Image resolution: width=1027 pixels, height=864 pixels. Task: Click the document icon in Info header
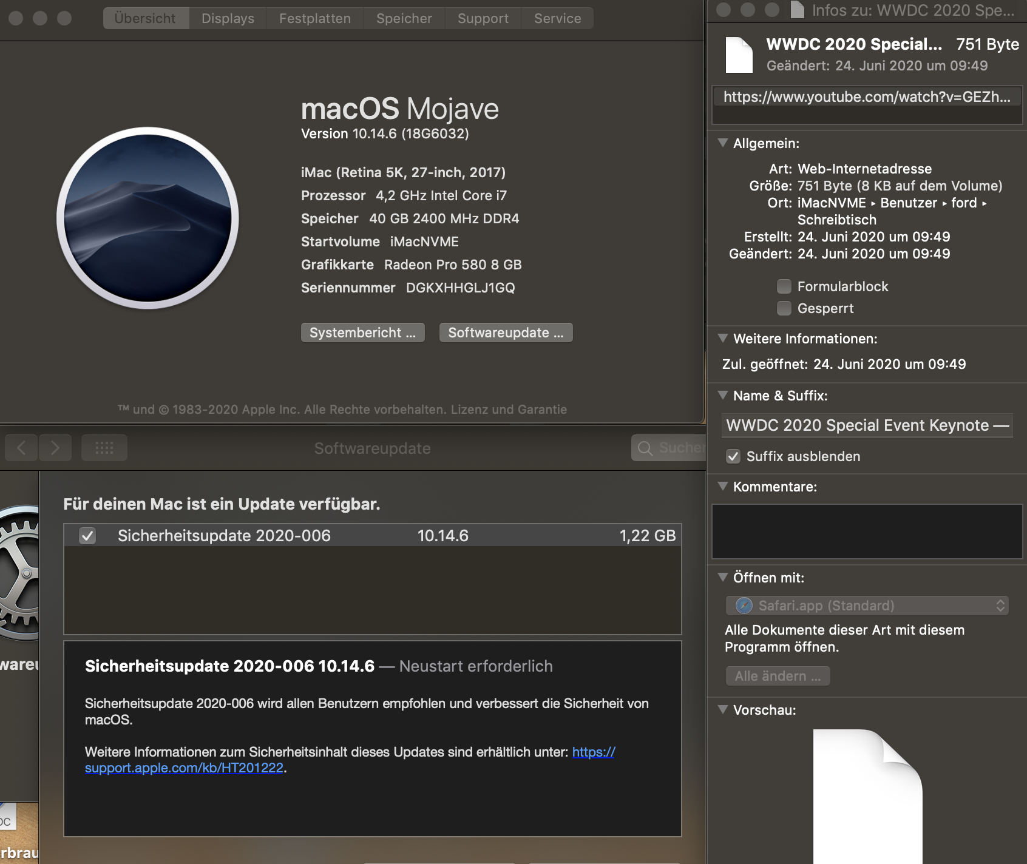[739, 55]
